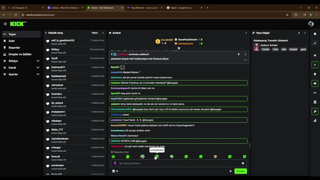Image resolution: width=320 pixels, height=180 pixels.
Task: Unpin the pinned chat message
Action: coord(239,54)
